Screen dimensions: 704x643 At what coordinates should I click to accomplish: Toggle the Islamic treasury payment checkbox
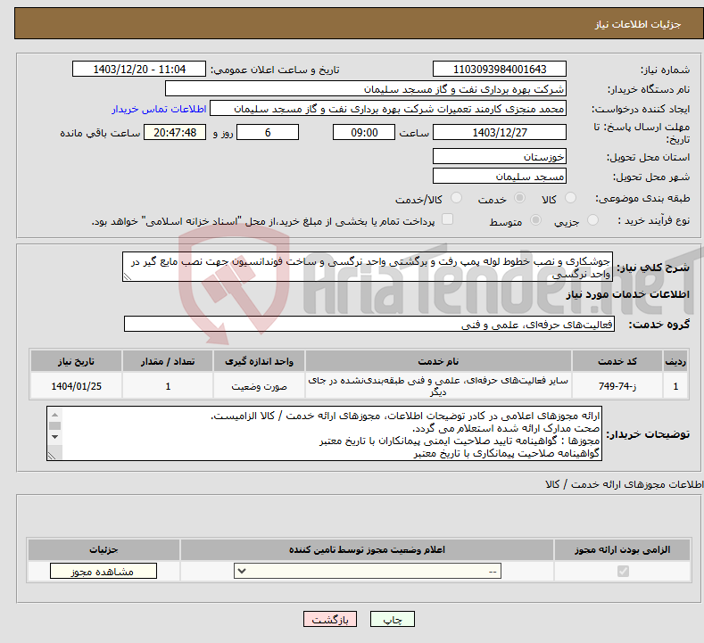[x=447, y=219]
